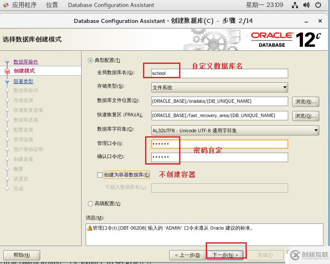Open the 存储类型 dropdown
Screen dimensions: 330x264
point(219,88)
